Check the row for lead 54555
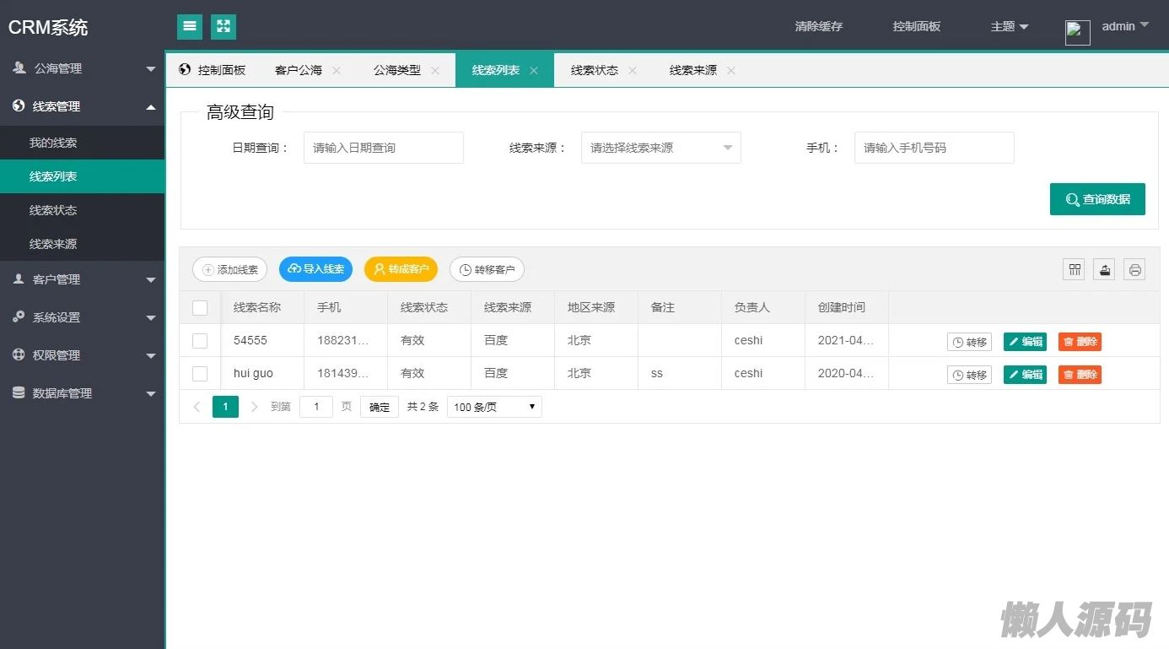The height and width of the screenshot is (649, 1169). tap(200, 341)
